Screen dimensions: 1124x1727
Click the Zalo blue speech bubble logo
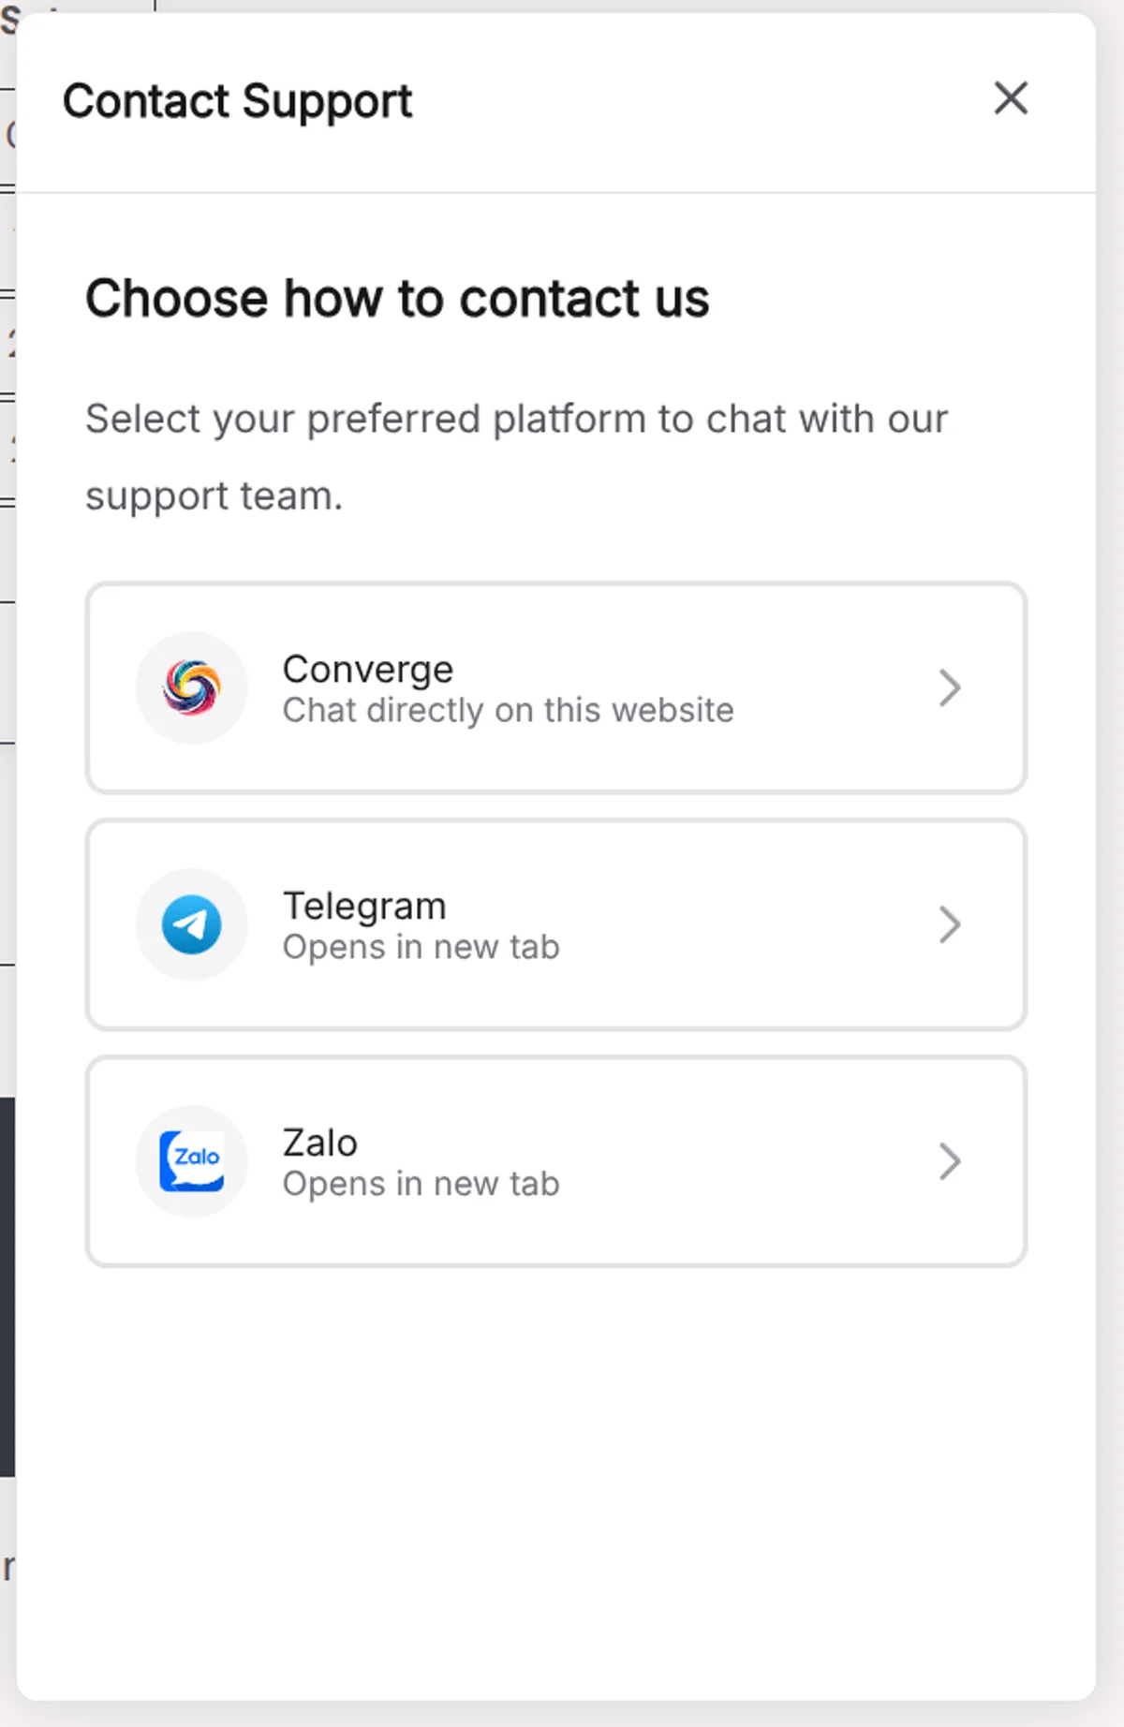pyautogui.click(x=191, y=1161)
